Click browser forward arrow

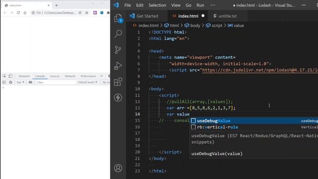[x=11, y=12]
